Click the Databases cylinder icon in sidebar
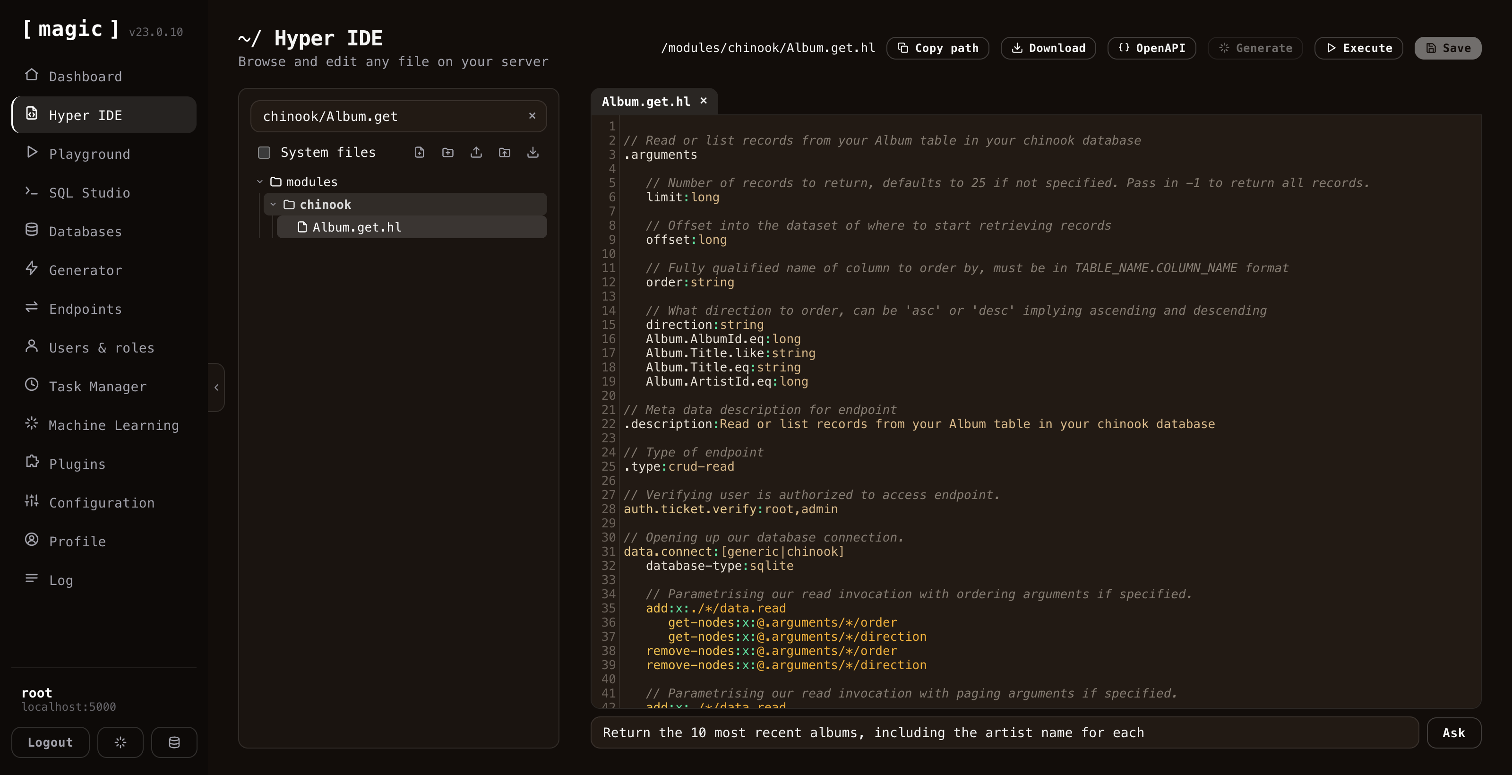This screenshot has height=775, width=1512. coord(32,230)
